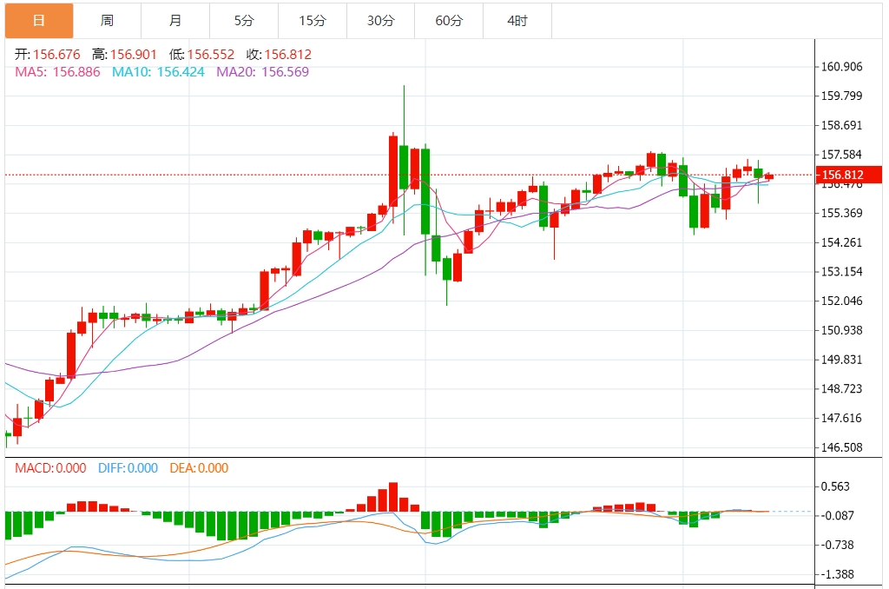Click the -0.087 MACD axis label
The width and height of the screenshot is (889, 589).
point(838,516)
